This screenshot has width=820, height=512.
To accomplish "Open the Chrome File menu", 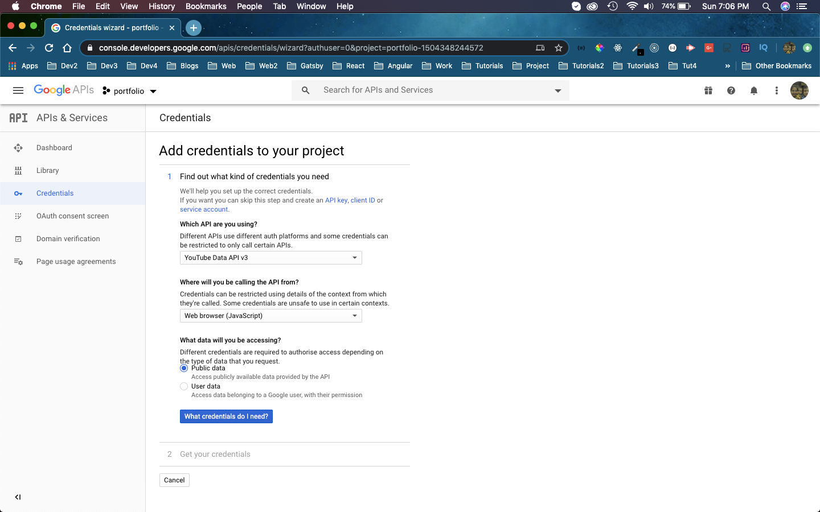I will [x=79, y=6].
